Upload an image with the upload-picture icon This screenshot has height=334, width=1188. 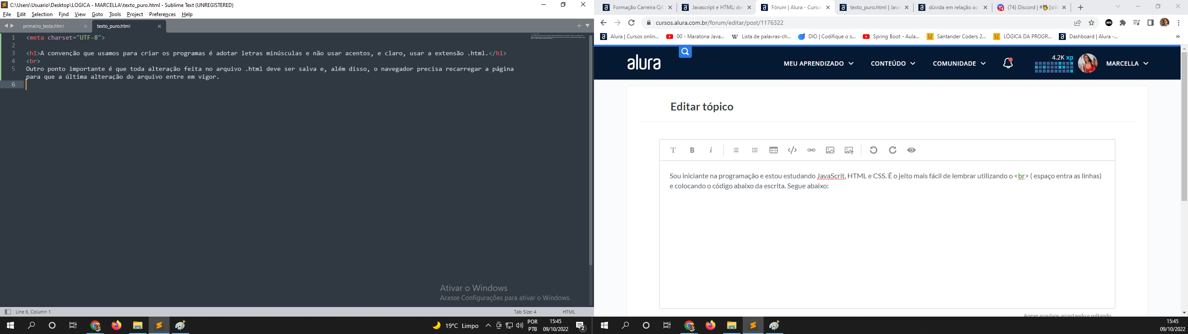[x=849, y=150]
